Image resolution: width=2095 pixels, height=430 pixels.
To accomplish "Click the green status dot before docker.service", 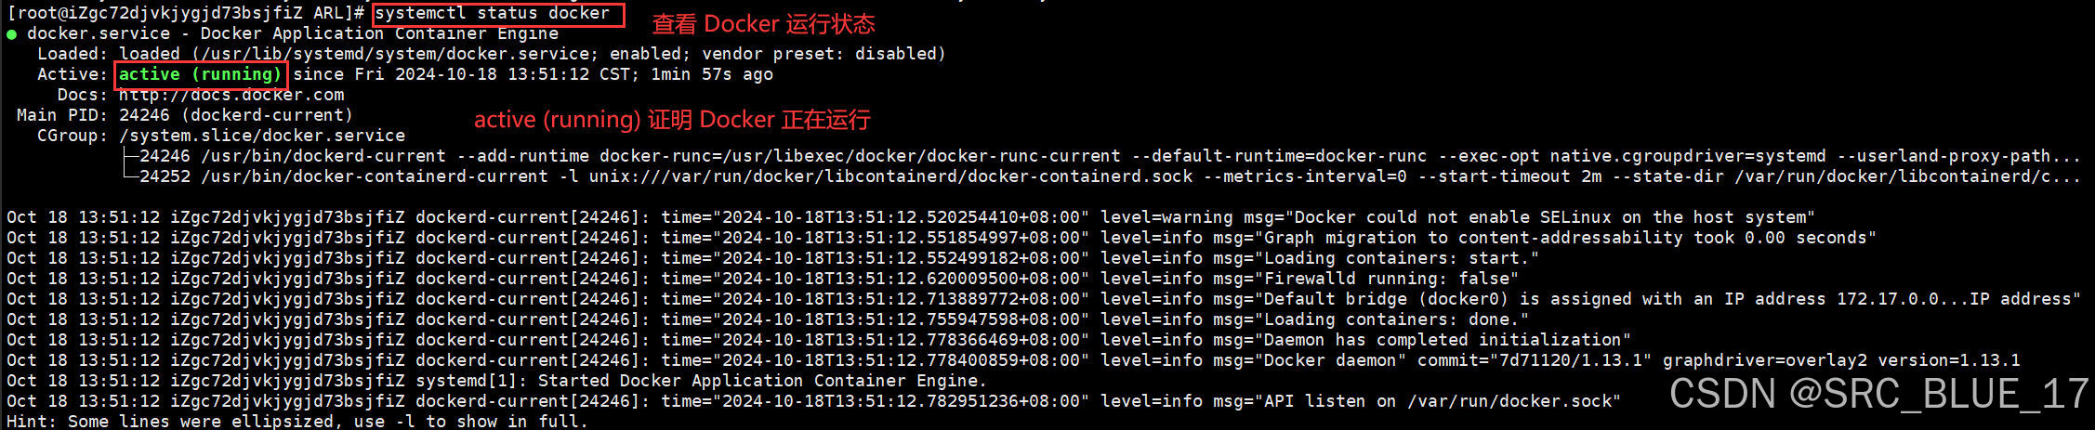I will [x=11, y=34].
